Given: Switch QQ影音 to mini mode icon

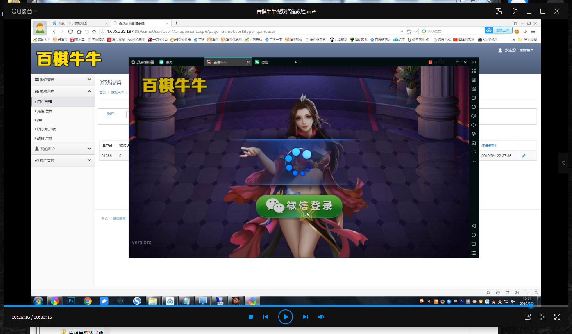Looking at the screenshot, I should click(499, 11).
